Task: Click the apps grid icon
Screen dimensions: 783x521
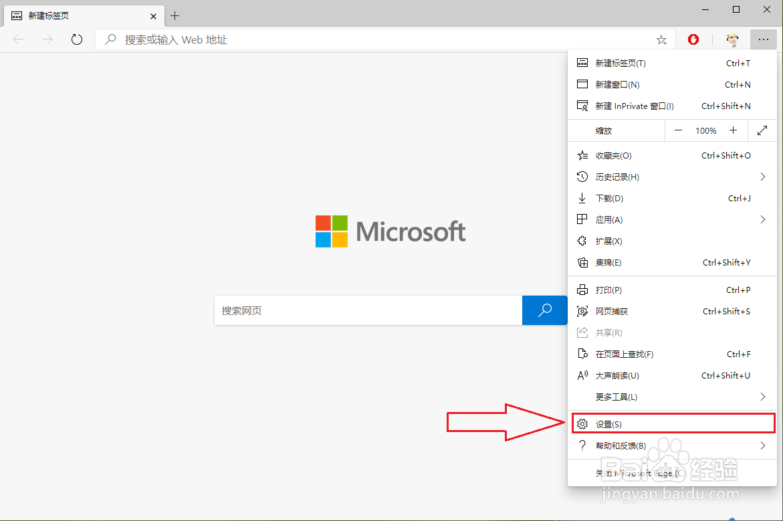Action: point(582,220)
